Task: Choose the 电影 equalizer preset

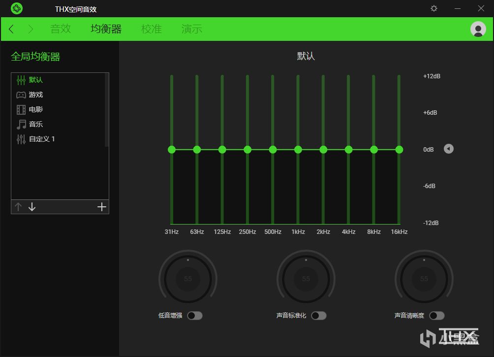Action: 36,109
